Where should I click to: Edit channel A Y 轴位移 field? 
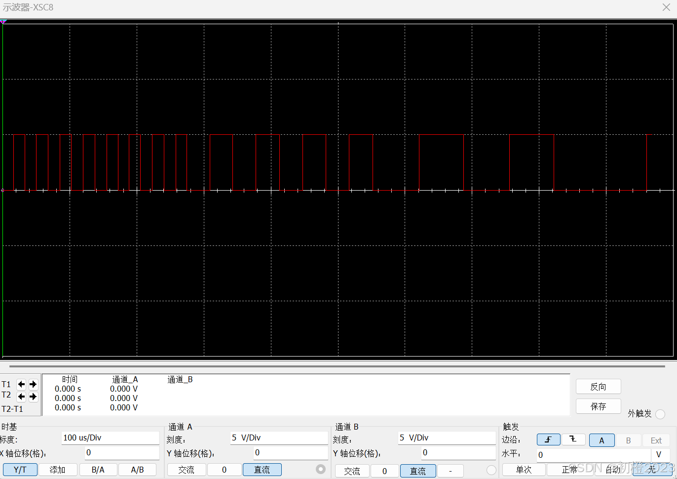[291, 453]
